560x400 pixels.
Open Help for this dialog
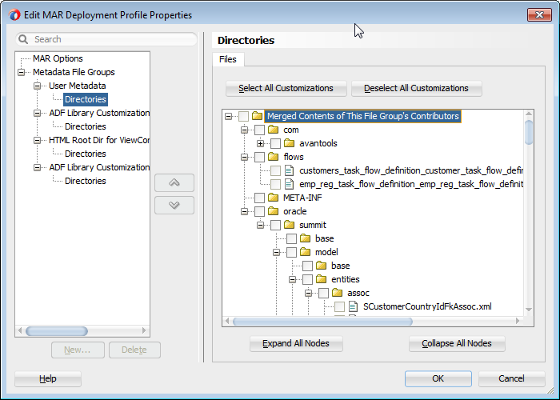47,378
